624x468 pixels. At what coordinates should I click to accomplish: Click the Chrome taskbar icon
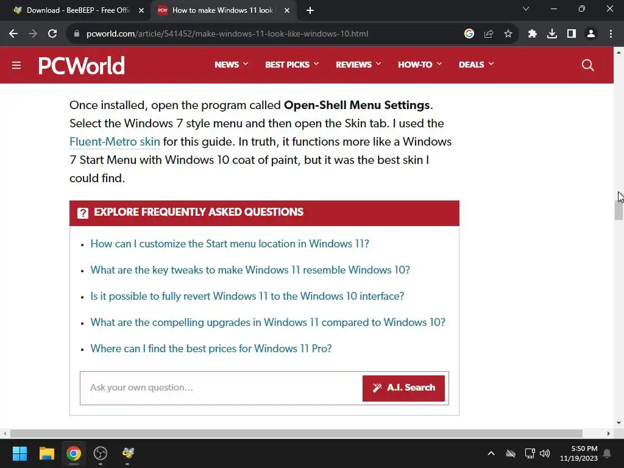tap(74, 453)
